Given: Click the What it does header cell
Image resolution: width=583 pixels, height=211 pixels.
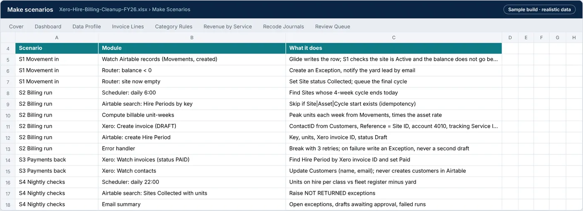Looking at the screenshot, I should click(394, 48).
